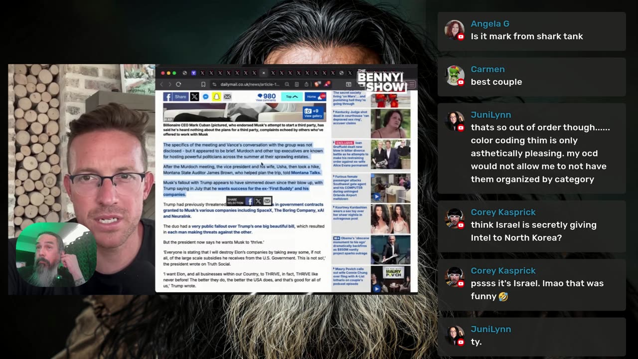Play video on Maury Povich thumbnail
The image size is (638, 359).
377,288
